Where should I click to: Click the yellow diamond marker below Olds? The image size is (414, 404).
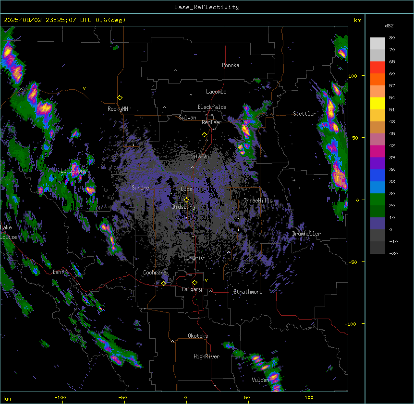(187, 200)
